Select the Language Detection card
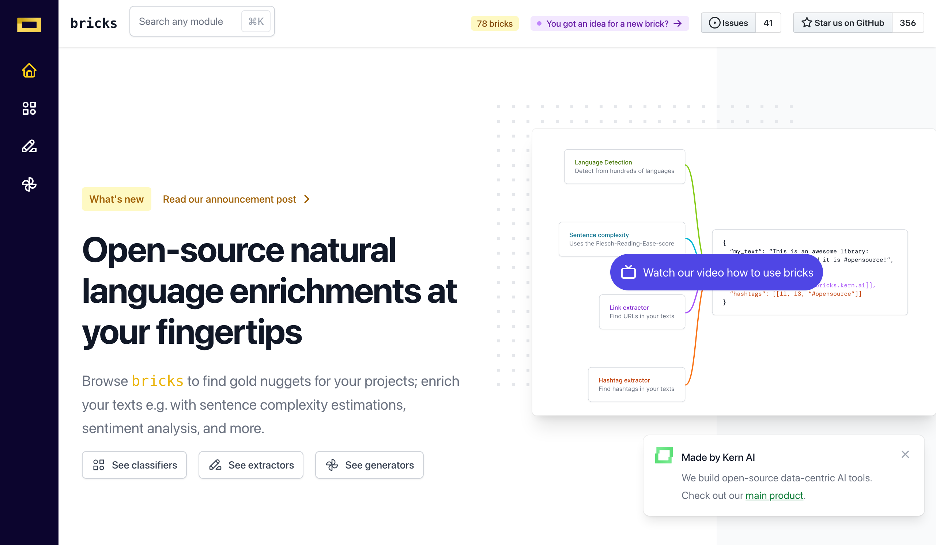This screenshot has width=936, height=545. click(624, 166)
